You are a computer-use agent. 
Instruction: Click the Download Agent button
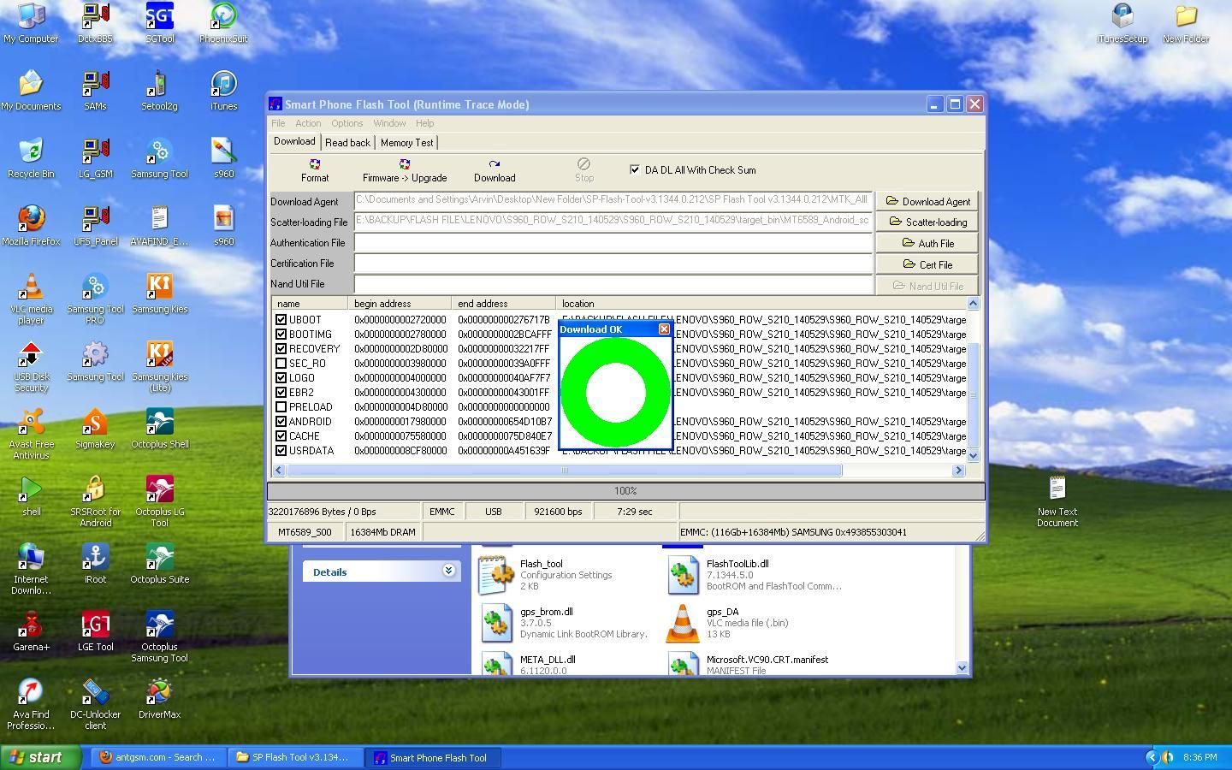point(927,202)
